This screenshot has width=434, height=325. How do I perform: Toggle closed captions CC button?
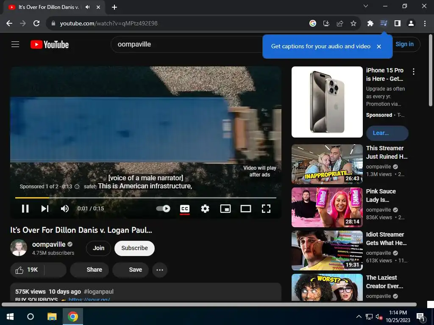click(x=185, y=209)
